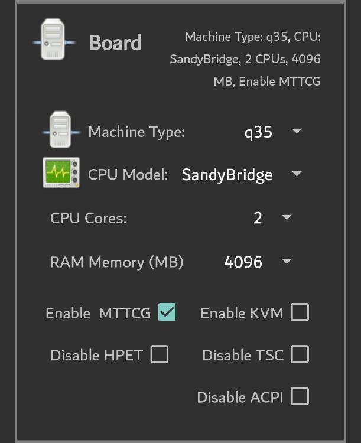Open the CPU Cores dropdown arrow
Screen dimensions: 361x443
point(287,217)
